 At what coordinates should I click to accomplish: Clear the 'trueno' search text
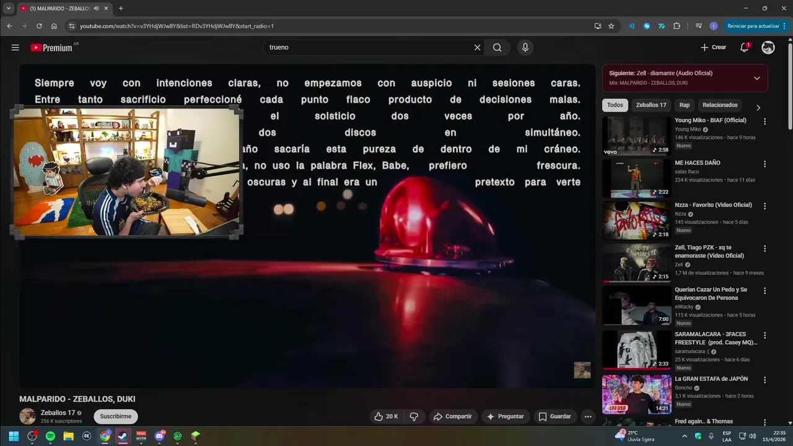477,48
